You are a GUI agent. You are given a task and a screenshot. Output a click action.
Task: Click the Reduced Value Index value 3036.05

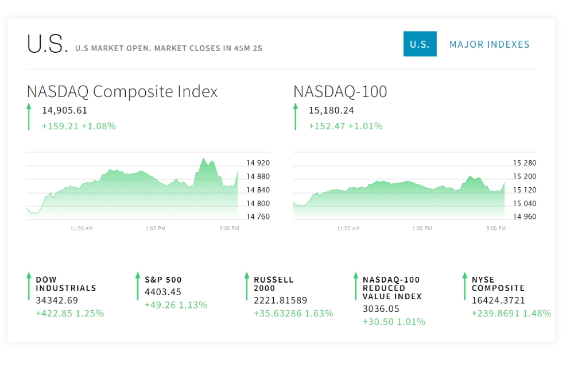click(381, 309)
